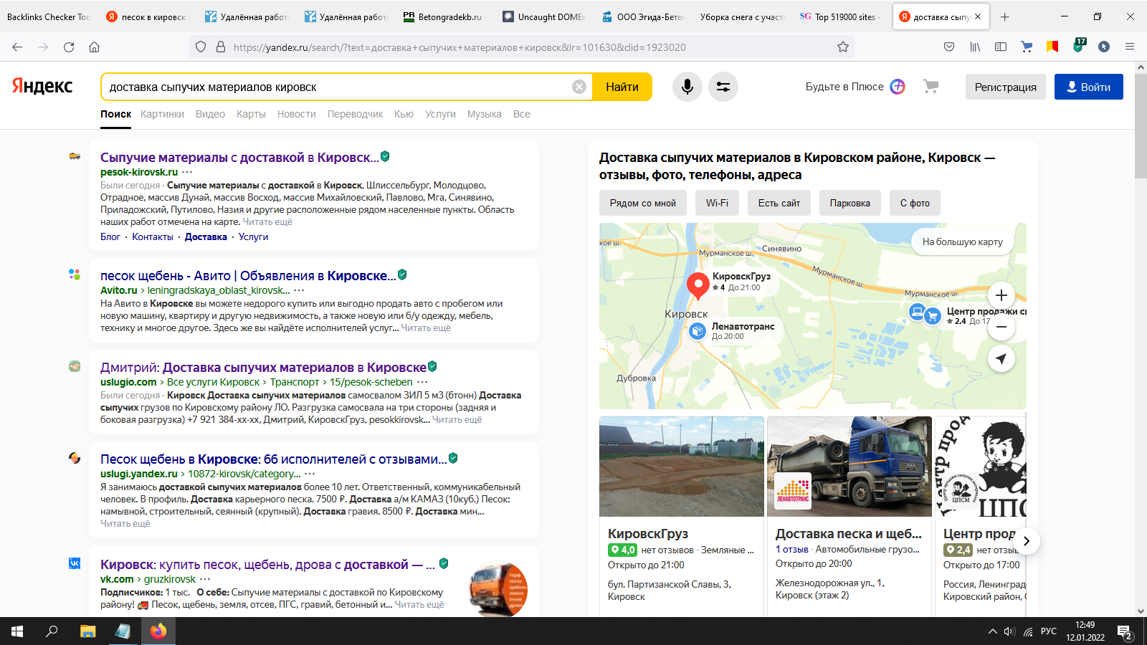
Task: Open the Карты search tab
Action: [251, 114]
